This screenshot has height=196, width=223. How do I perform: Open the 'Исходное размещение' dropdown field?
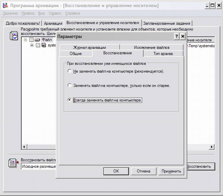click(38, 166)
